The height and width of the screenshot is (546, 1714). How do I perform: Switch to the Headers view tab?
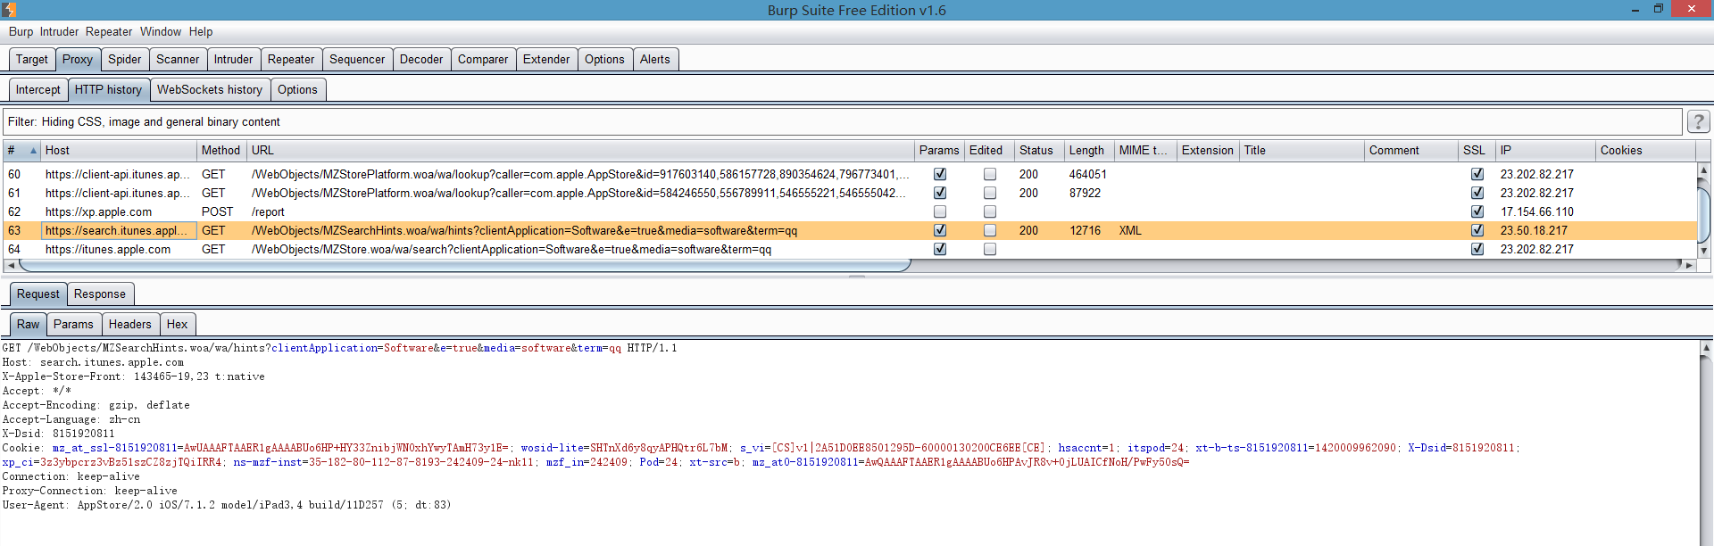[130, 324]
